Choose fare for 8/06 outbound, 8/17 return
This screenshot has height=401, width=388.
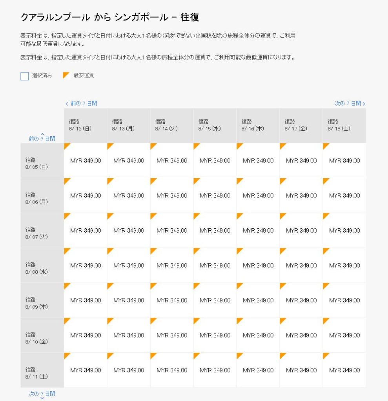click(x=301, y=196)
